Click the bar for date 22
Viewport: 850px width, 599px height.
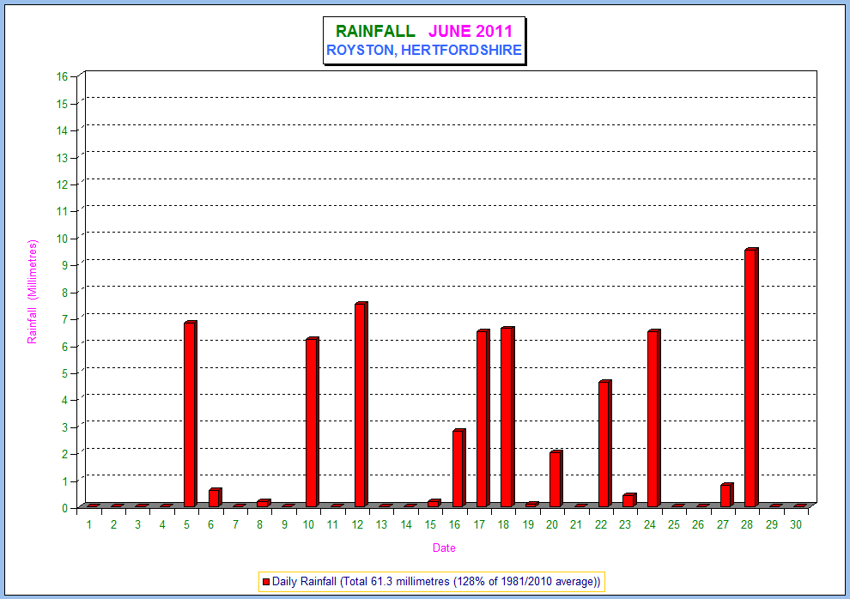click(604, 444)
